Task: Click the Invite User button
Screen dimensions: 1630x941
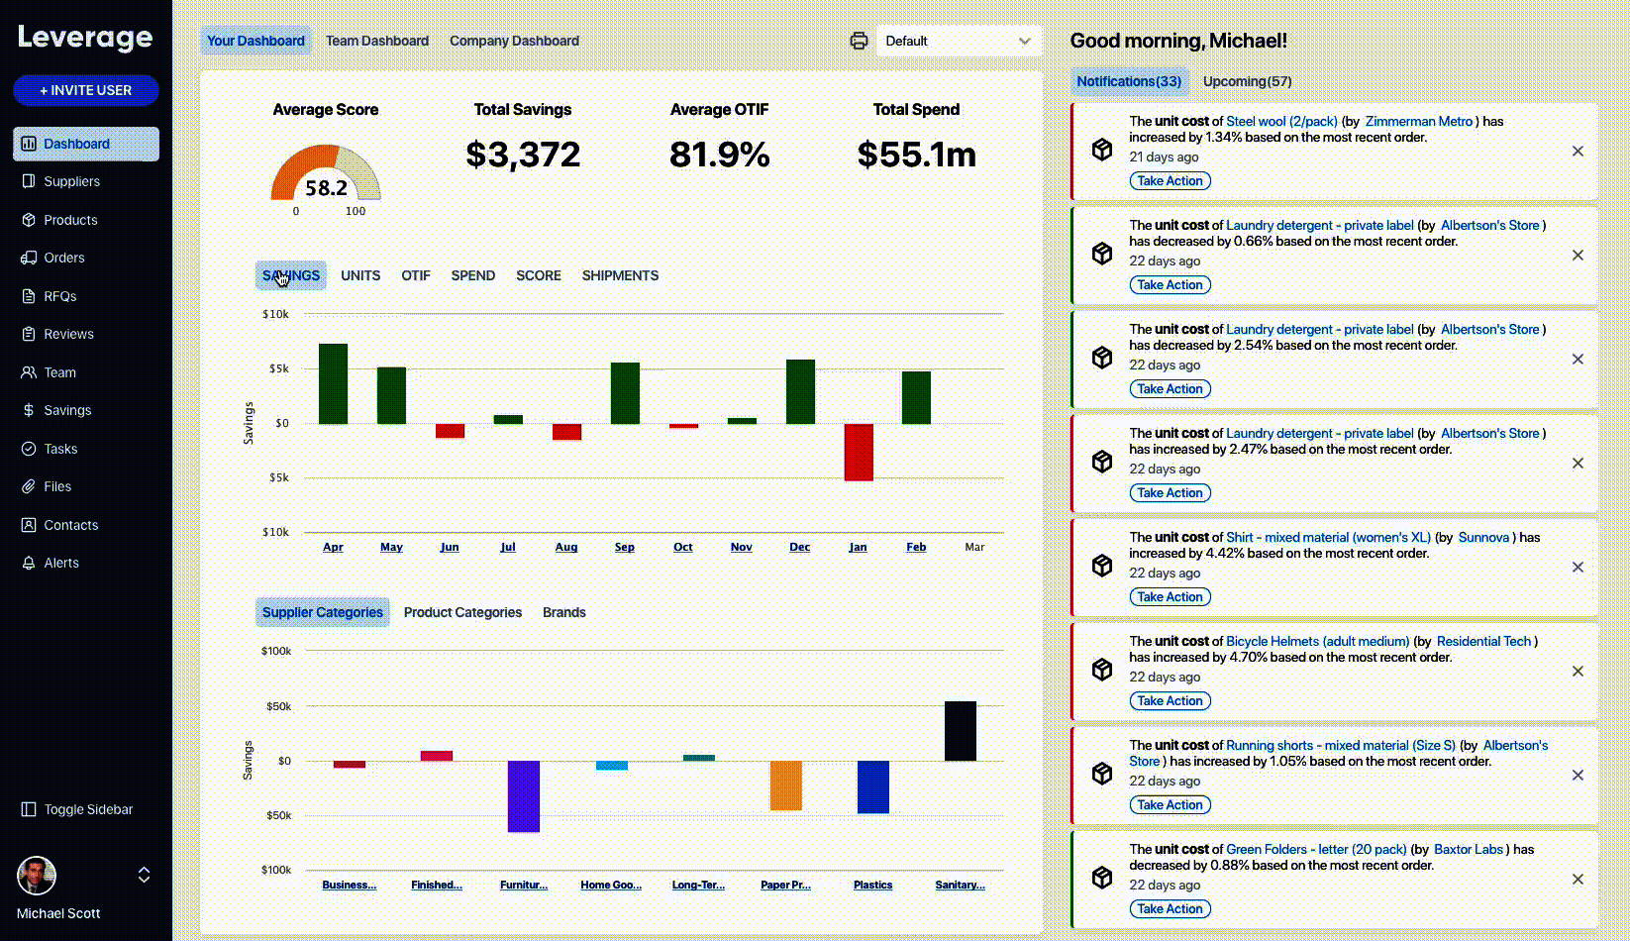Action: pos(86,90)
